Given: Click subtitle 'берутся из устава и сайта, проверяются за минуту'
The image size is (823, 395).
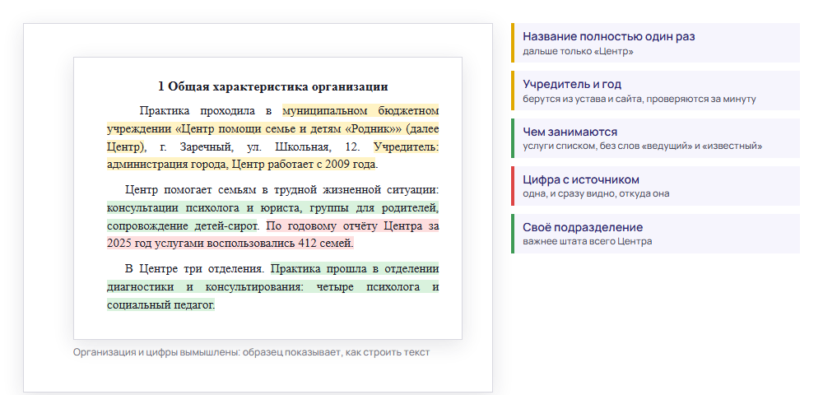Looking at the screenshot, I should pos(639,99).
